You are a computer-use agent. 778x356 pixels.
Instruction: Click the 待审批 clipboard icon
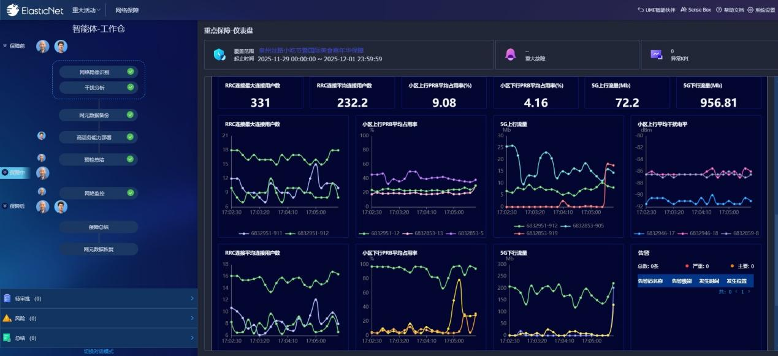(7, 298)
